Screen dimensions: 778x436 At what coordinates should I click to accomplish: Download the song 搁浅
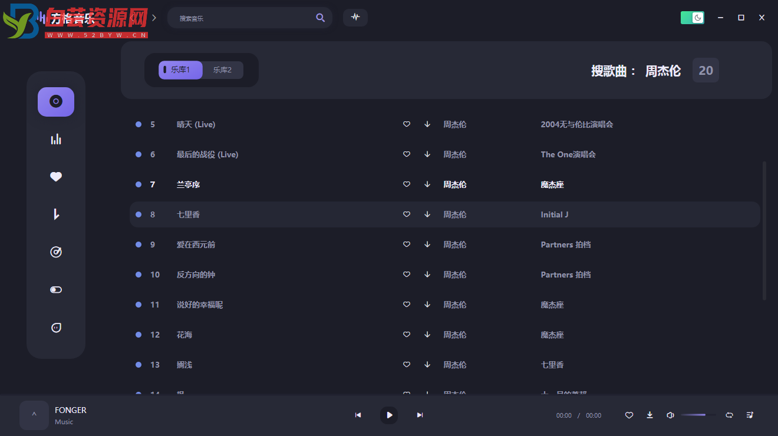point(427,365)
